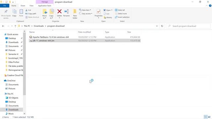
Task: Click Select none
Action: (121, 14)
